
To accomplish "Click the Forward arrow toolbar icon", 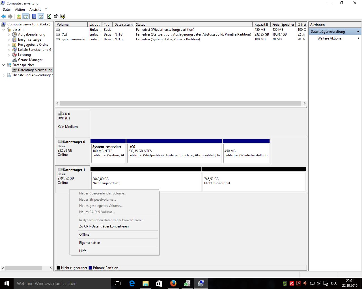I will coord(10,17).
